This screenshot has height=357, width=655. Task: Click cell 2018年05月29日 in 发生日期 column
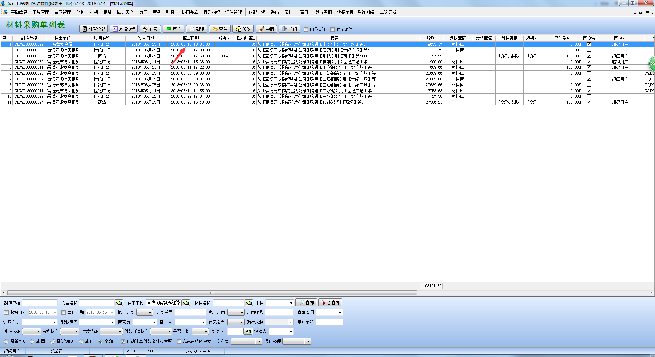tap(146, 56)
